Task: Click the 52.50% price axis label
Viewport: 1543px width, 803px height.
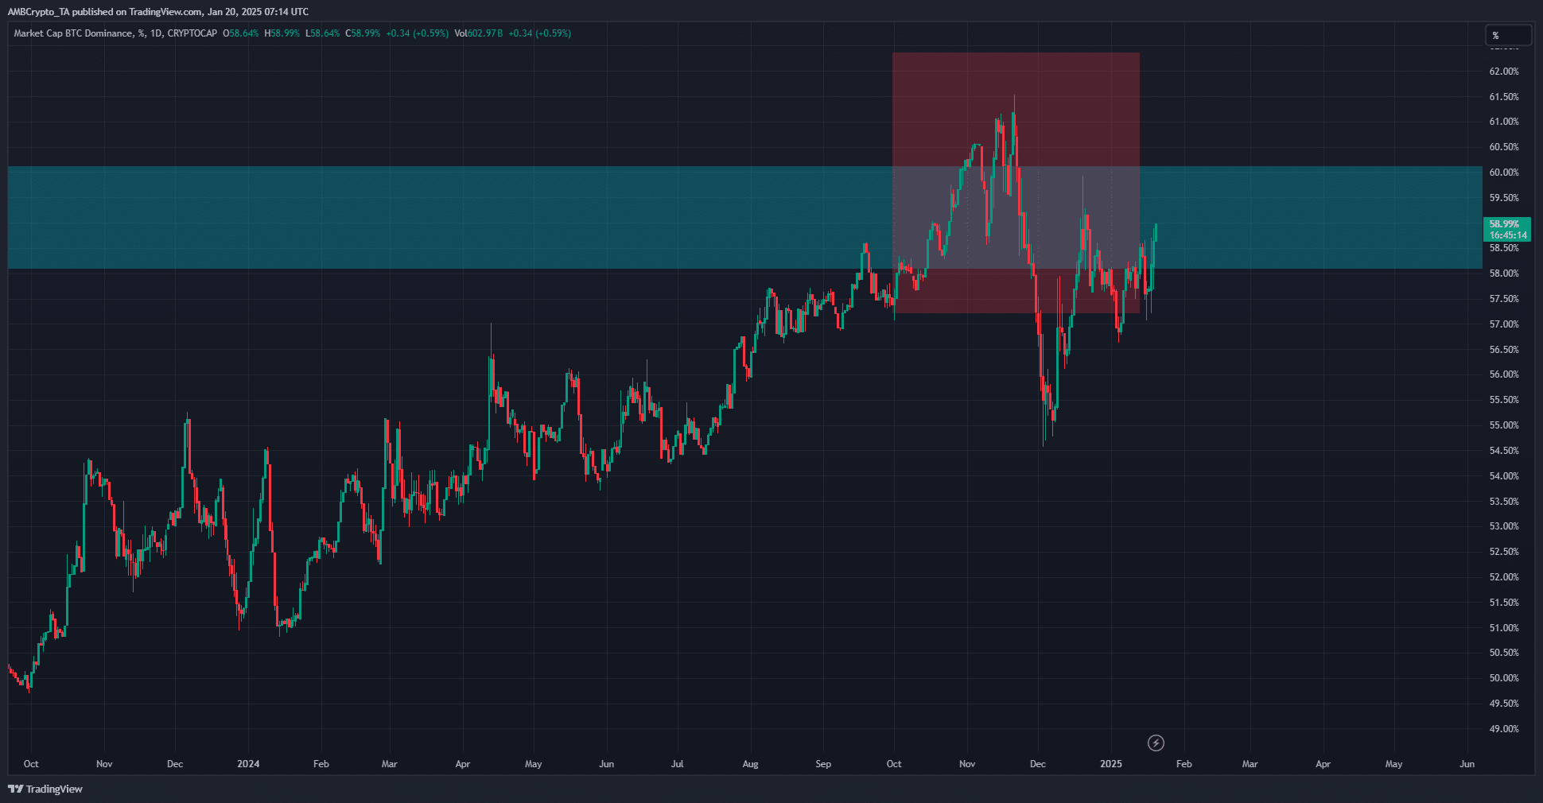Action: [x=1504, y=552]
